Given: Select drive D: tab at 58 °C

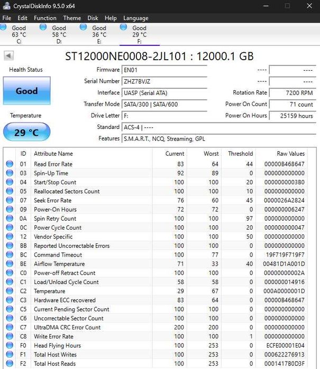Looking at the screenshot, I should (59, 34).
